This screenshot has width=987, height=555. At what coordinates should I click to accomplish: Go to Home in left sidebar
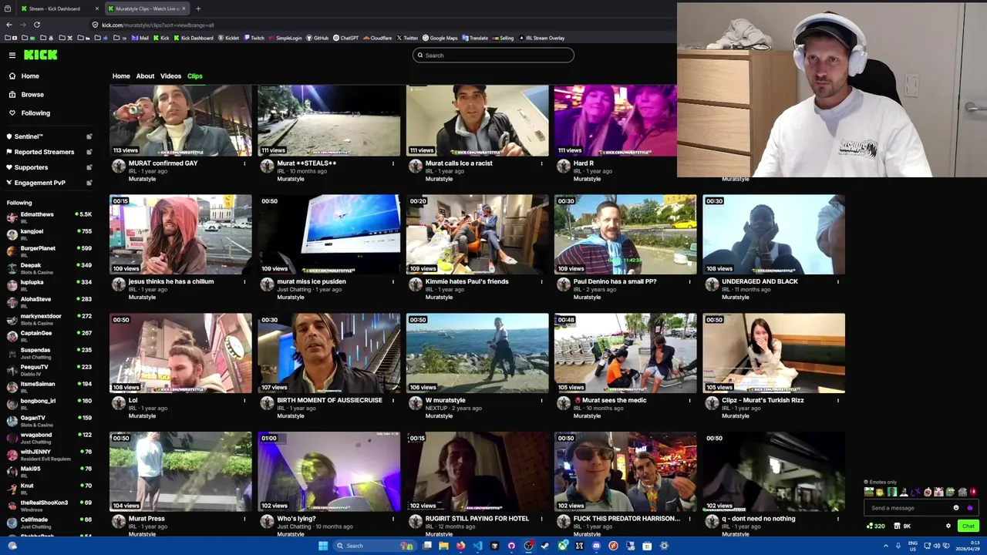pyautogui.click(x=30, y=76)
